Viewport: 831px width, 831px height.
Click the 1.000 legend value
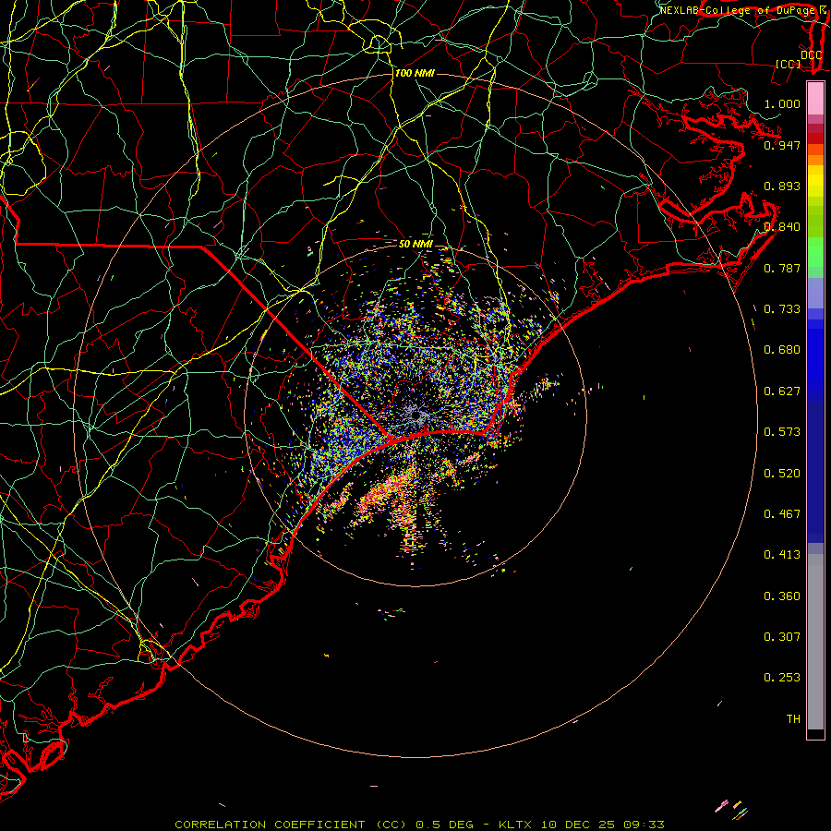point(782,103)
